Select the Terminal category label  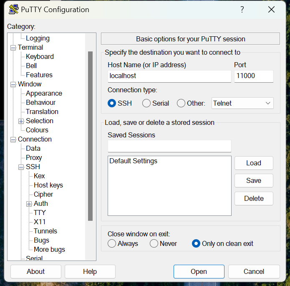tap(30, 48)
